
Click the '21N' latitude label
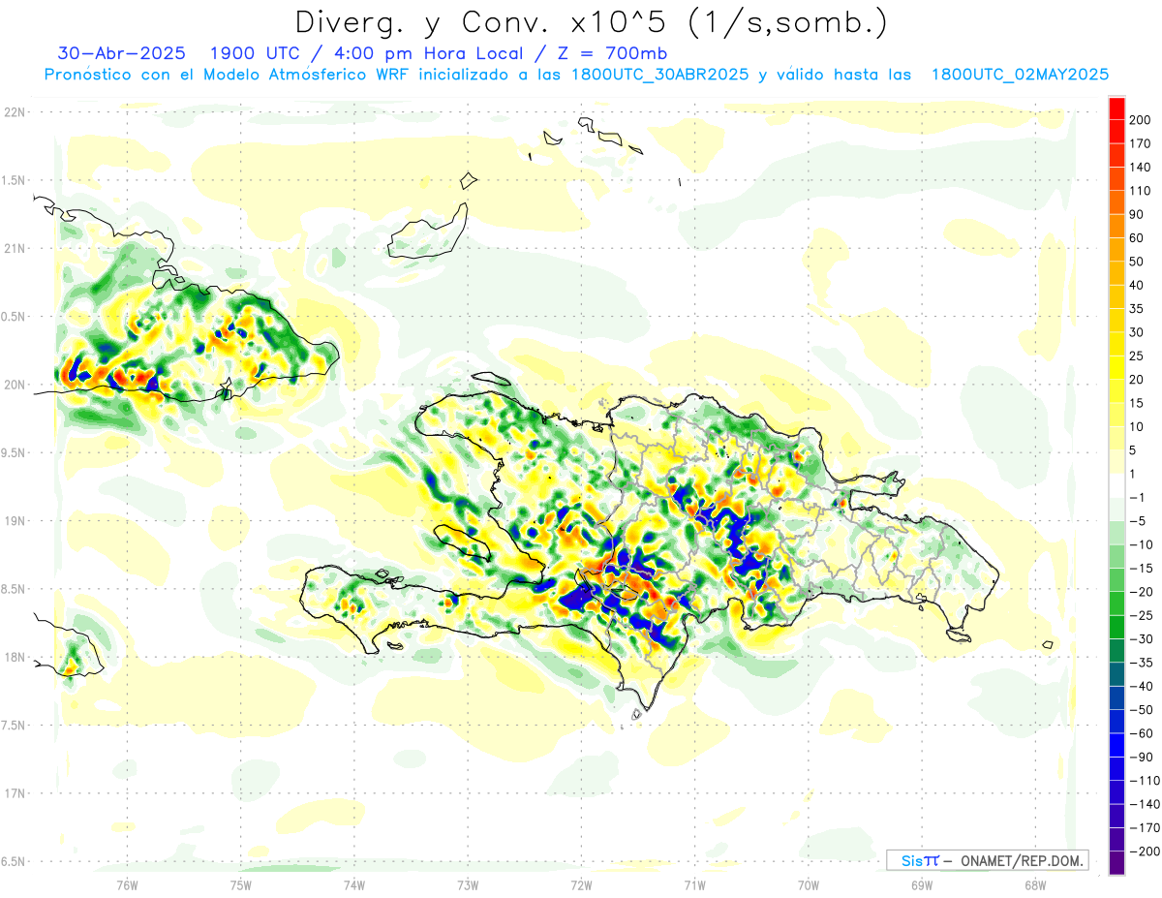pyautogui.click(x=14, y=249)
